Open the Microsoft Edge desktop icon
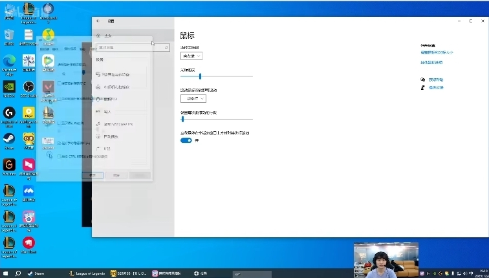 (9, 61)
